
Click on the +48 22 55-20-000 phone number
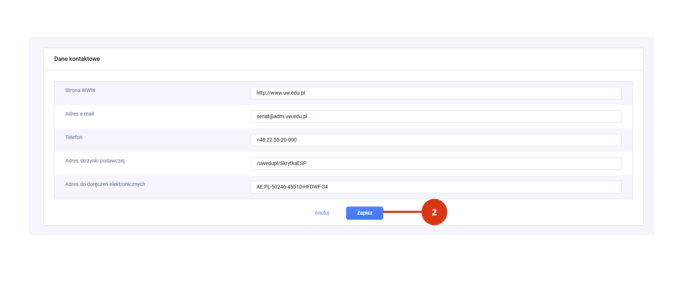276,140
